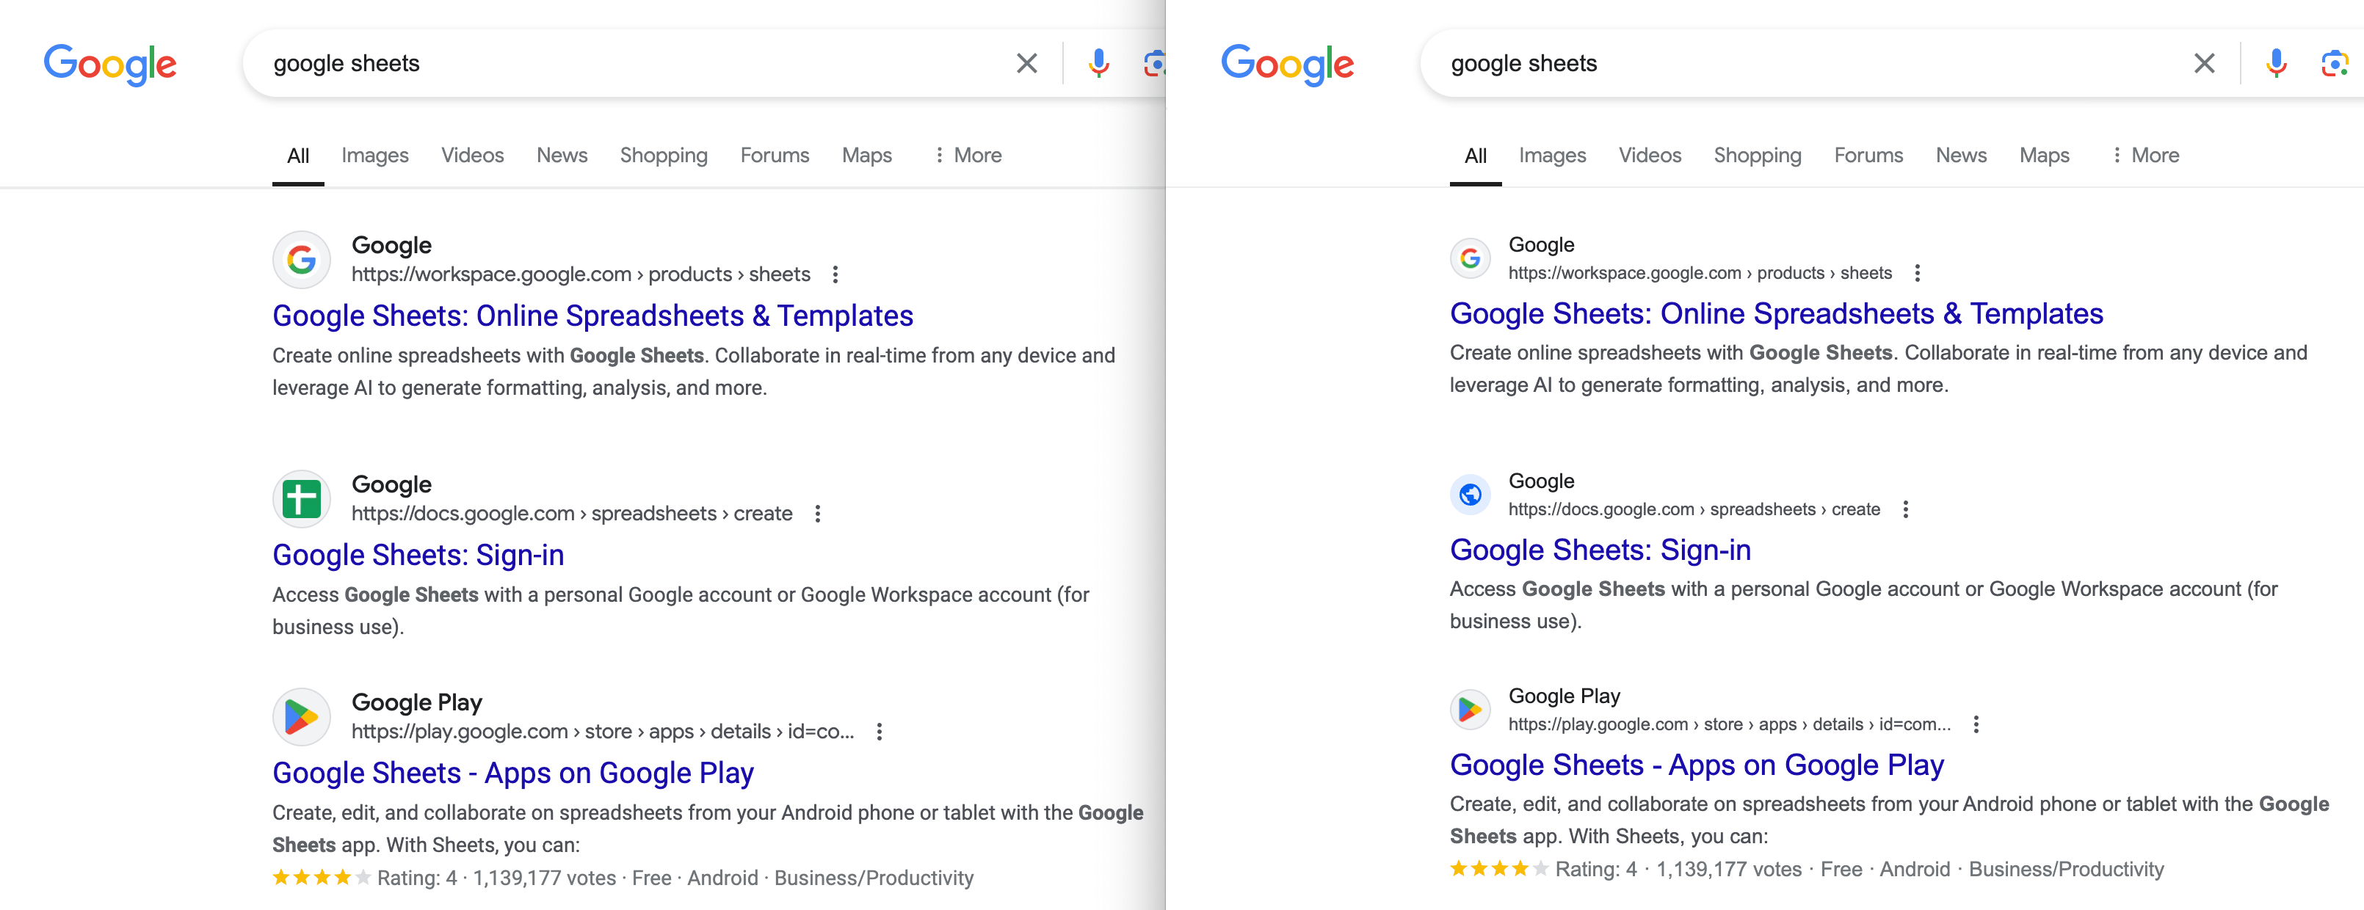Click the blue globe favicon in right pane
Screen dimensions: 2364x910
(x=1470, y=495)
